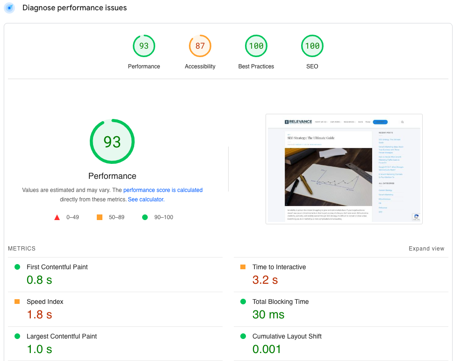Click the green circle legend marker for 90–100
Image resolution: width=454 pixels, height=361 pixels.
pos(144,217)
